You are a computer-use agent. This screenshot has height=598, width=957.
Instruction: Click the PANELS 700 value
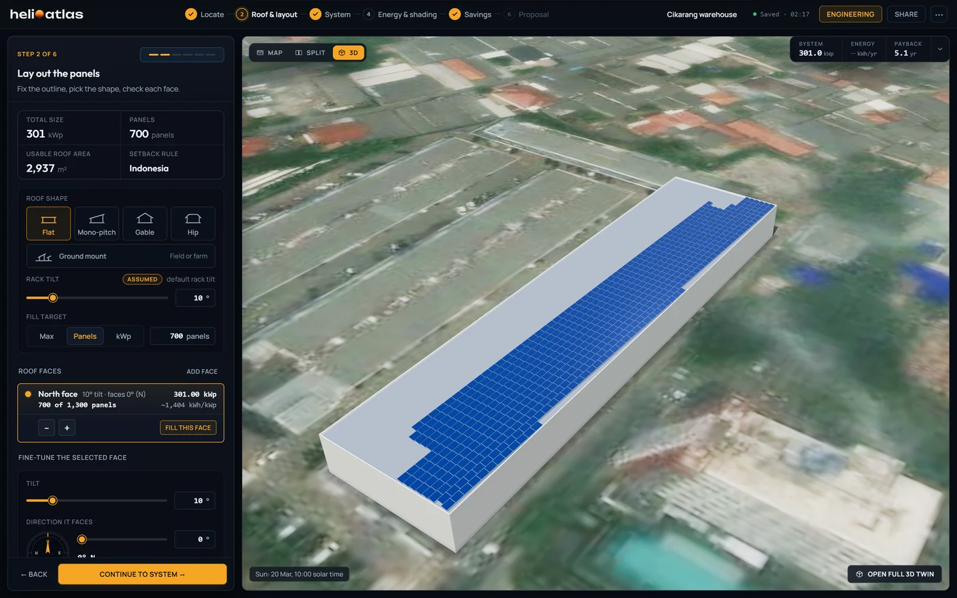tap(152, 134)
